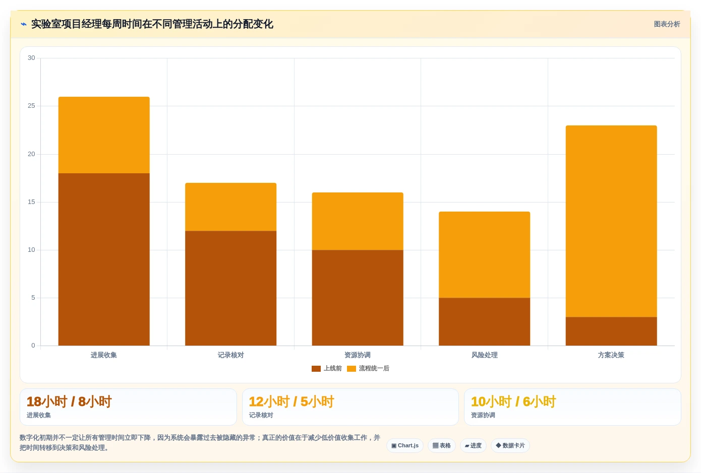Click the y-axis value 10

[31, 250]
